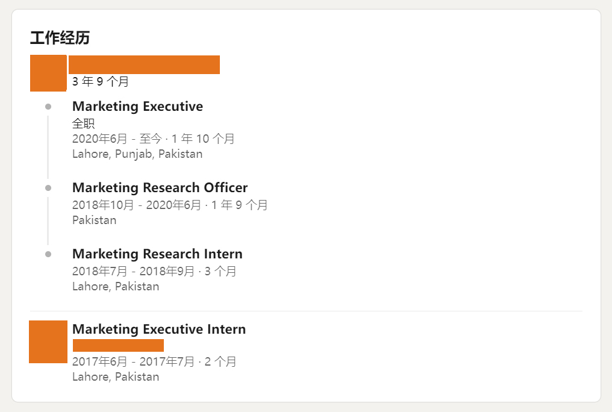This screenshot has width=612, height=412.
Task: Click the timeline dot beside Marketing Executive
Action: pos(48,107)
